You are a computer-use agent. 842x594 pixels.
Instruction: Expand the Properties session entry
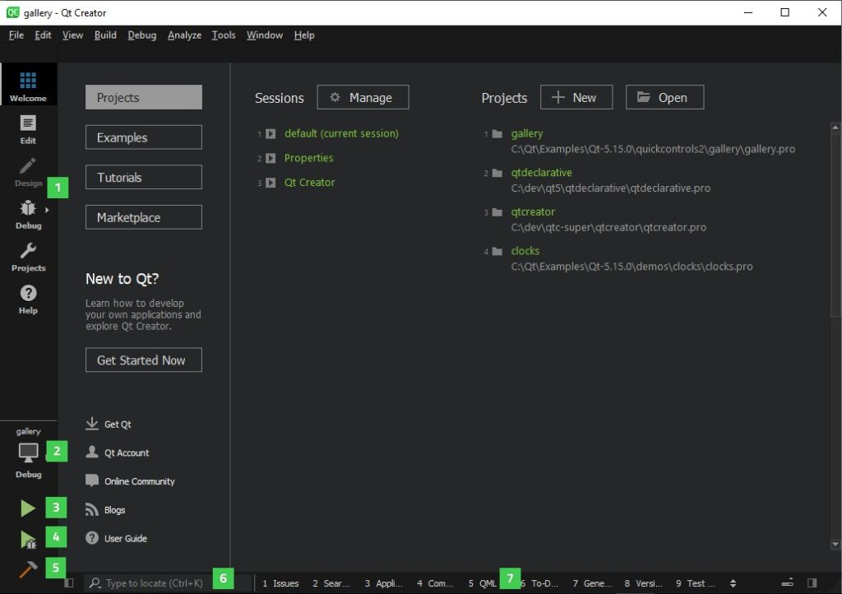[271, 157]
